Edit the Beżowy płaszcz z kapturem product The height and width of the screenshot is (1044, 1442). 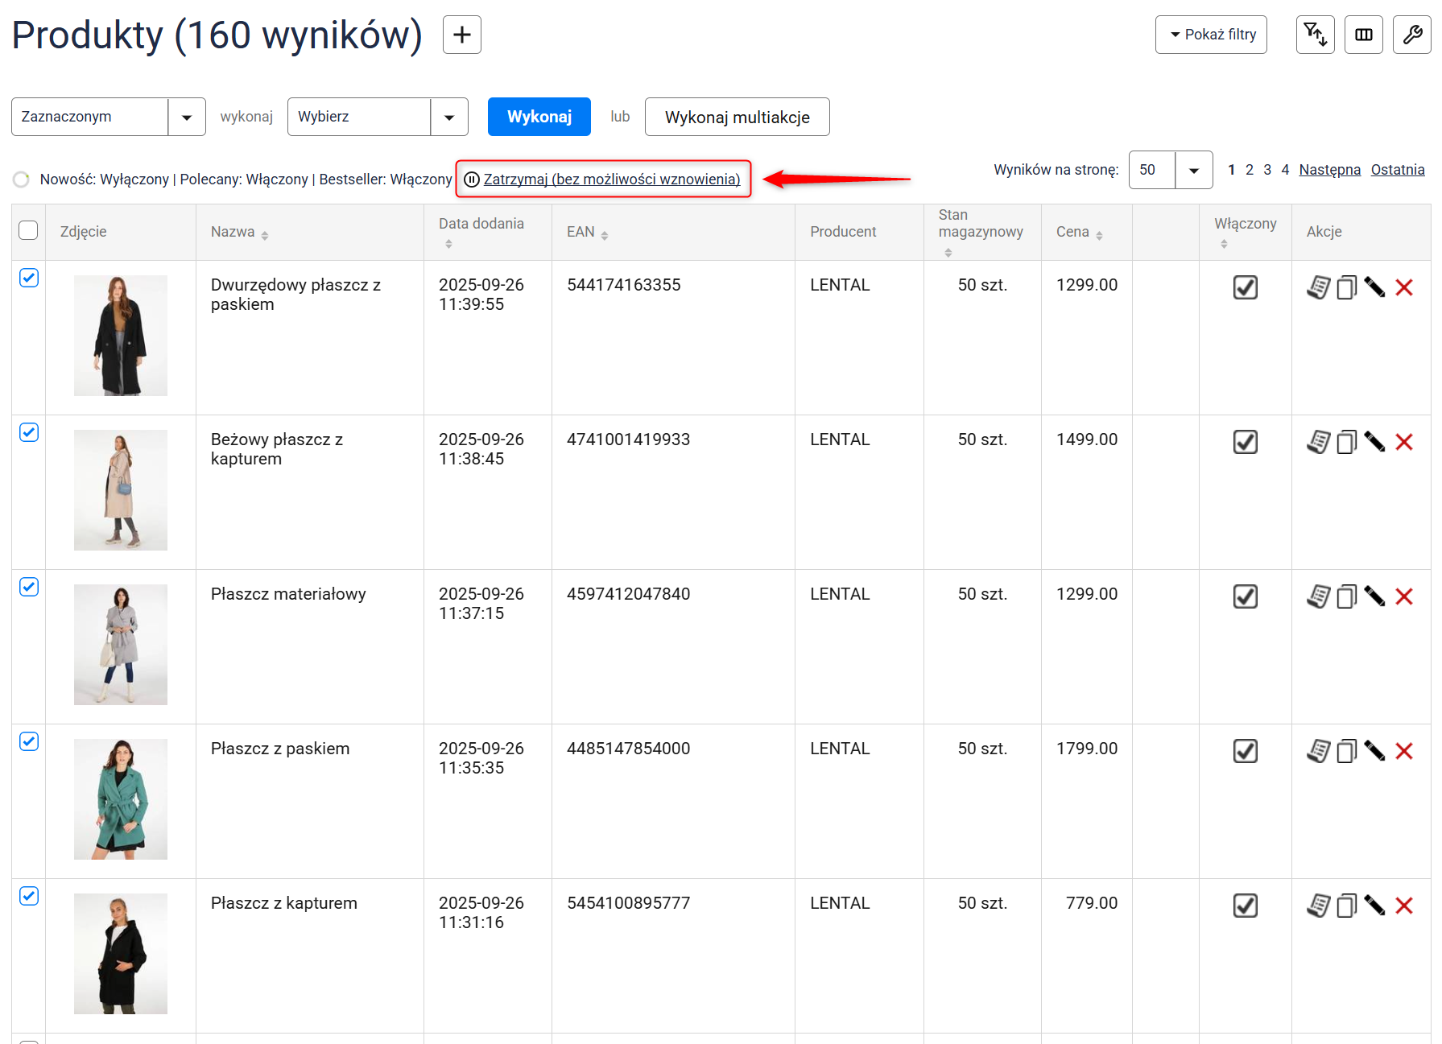click(x=1374, y=442)
